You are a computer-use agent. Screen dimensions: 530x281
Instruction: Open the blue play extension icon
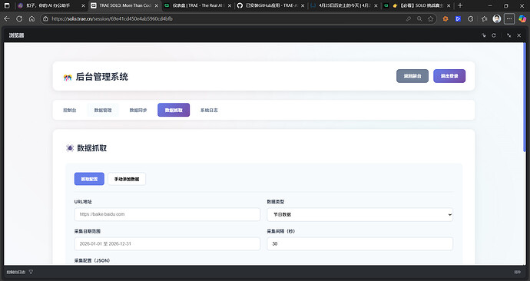point(458,19)
